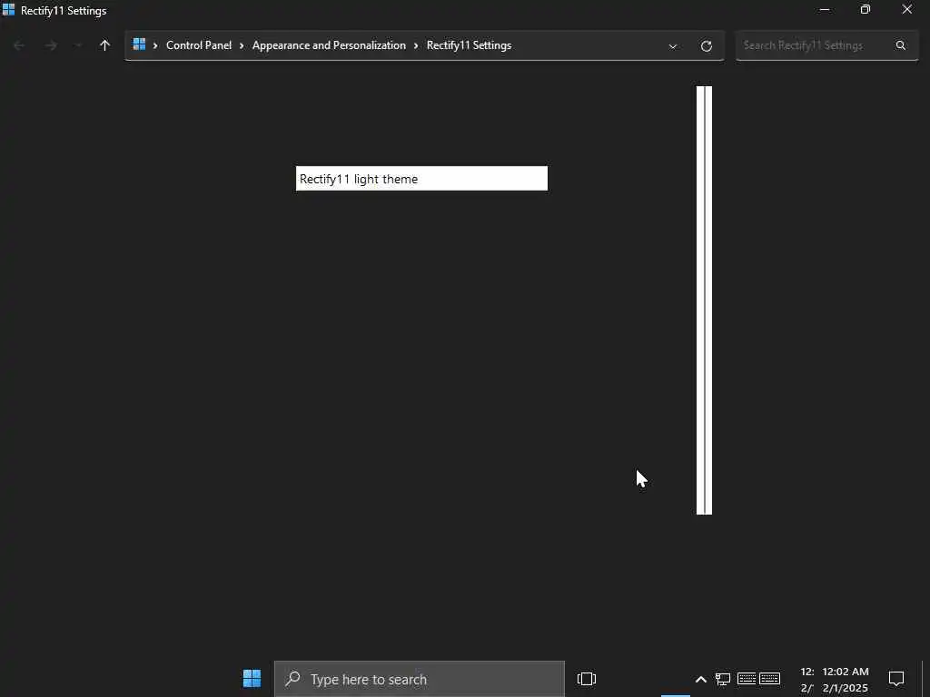
Task: Click the forward navigation arrow
Action: [51, 45]
